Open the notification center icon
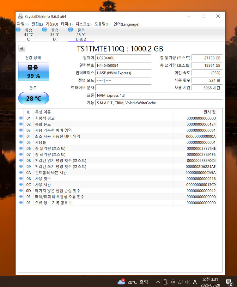The height and width of the screenshot is (287, 237). [229, 283]
